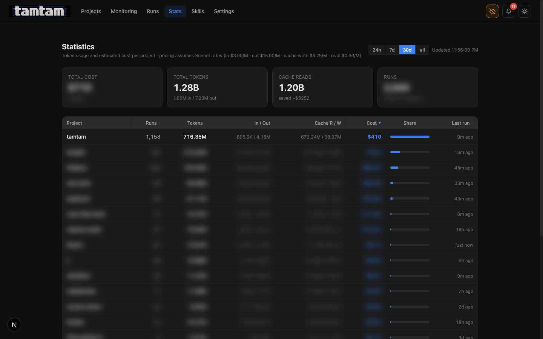Click the '2d ago' last run cell
Screen dimensions: 543x339
coord(466,307)
